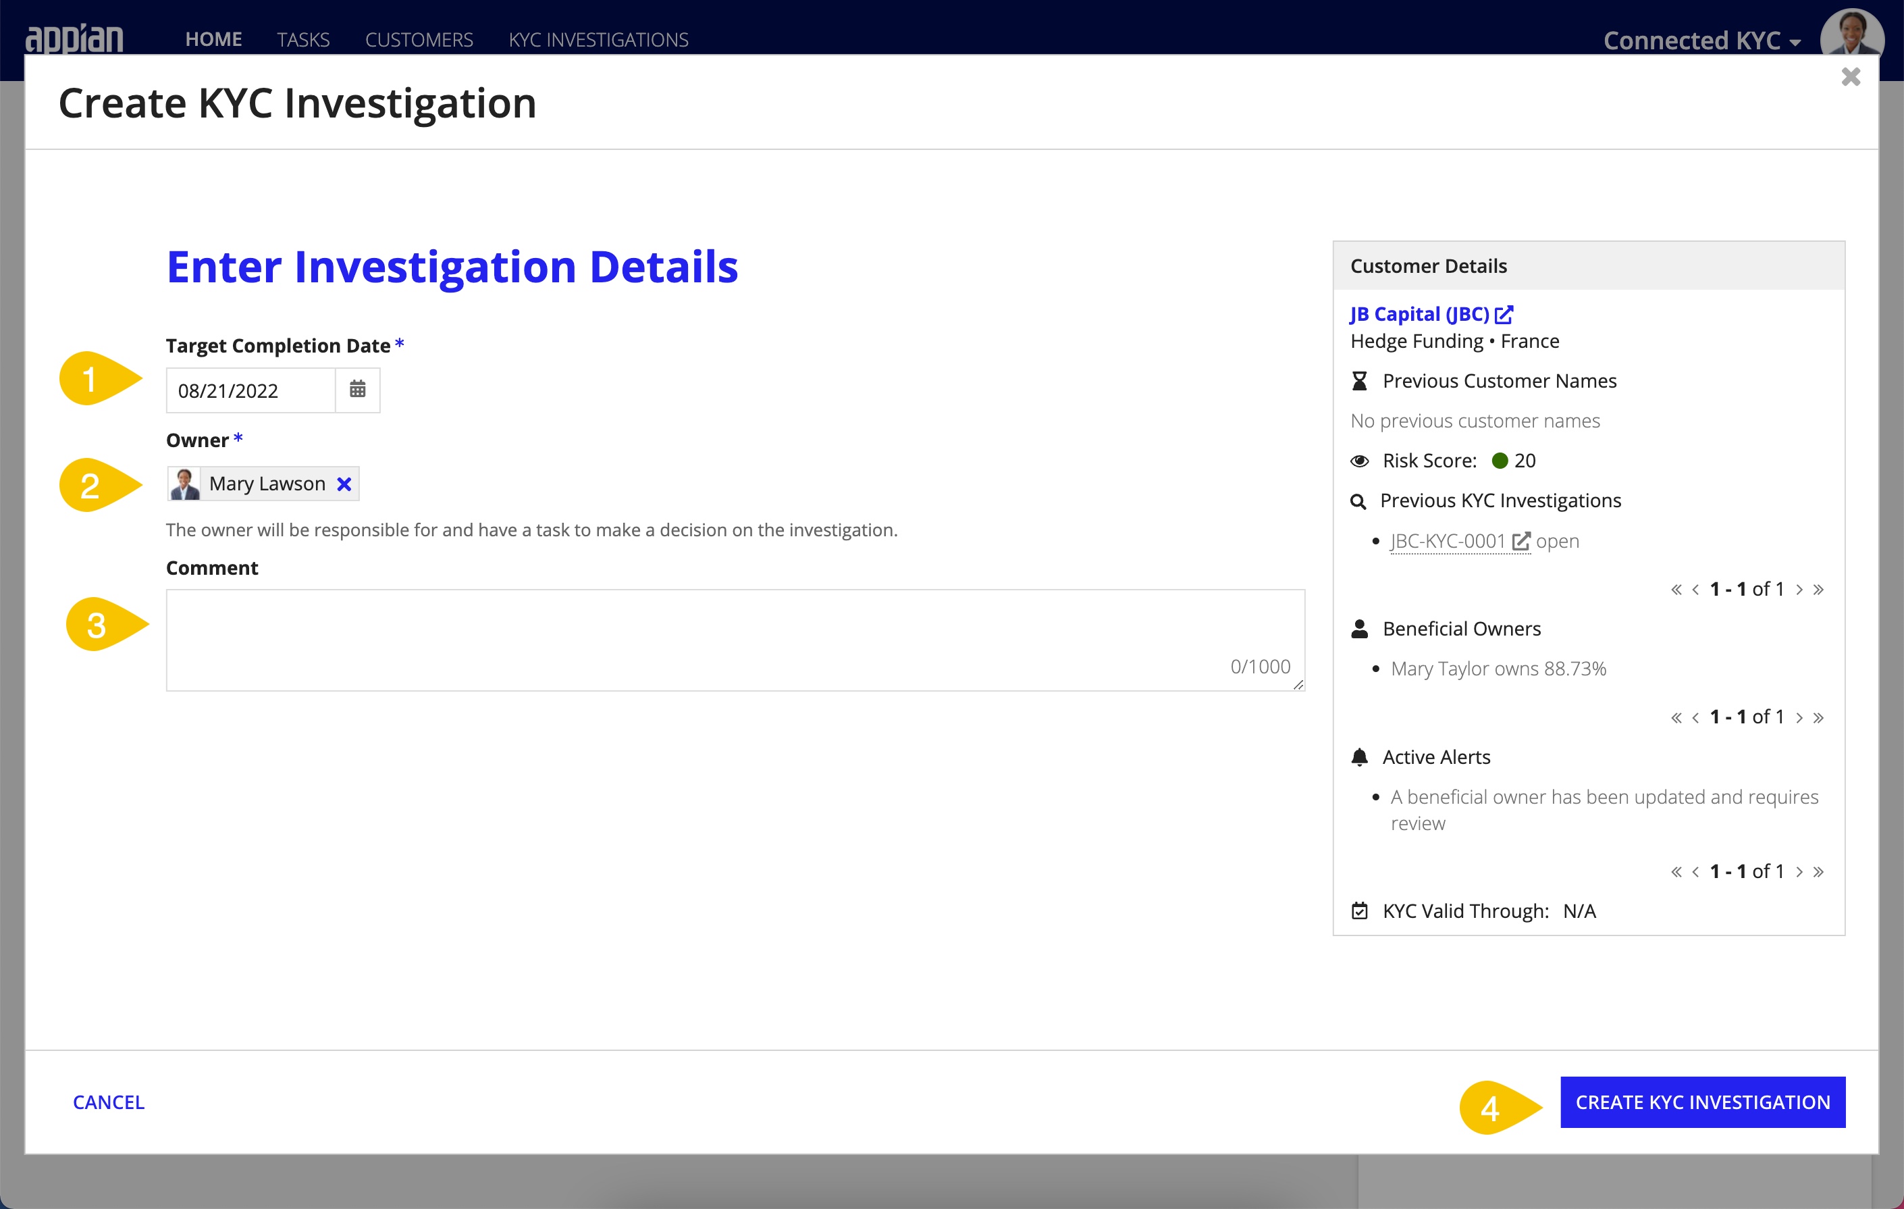Click the Target Completion Date field
This screenshot has width=1904, height=1209.
250,390
